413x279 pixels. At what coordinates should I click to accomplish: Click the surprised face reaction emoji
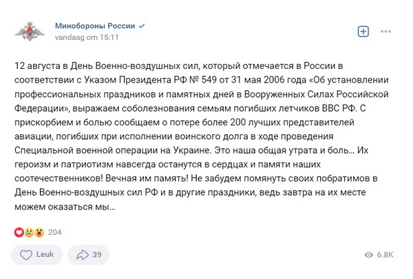pyautogui.click(x=39, y=232)
